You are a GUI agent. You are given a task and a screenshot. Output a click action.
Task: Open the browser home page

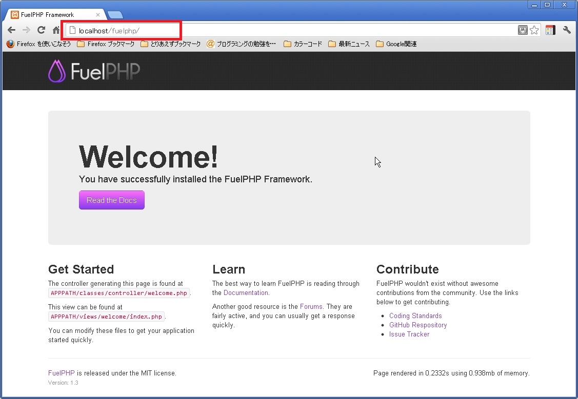coord(56,30)
